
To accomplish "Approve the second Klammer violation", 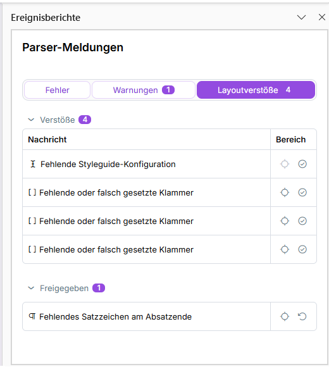I will (x=302, y=221).
